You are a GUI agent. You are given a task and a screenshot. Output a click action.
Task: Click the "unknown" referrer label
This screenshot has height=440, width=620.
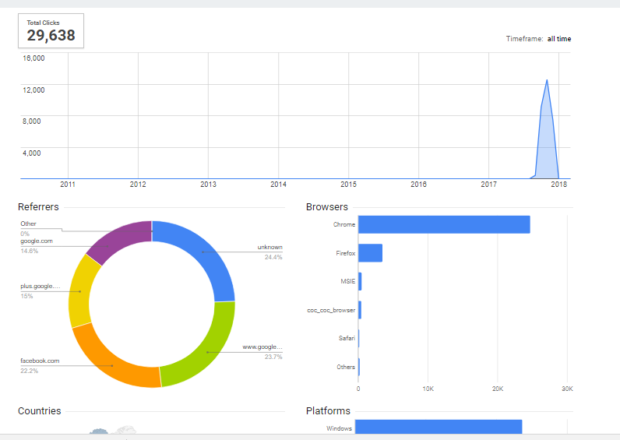click(x=269, y=248)
